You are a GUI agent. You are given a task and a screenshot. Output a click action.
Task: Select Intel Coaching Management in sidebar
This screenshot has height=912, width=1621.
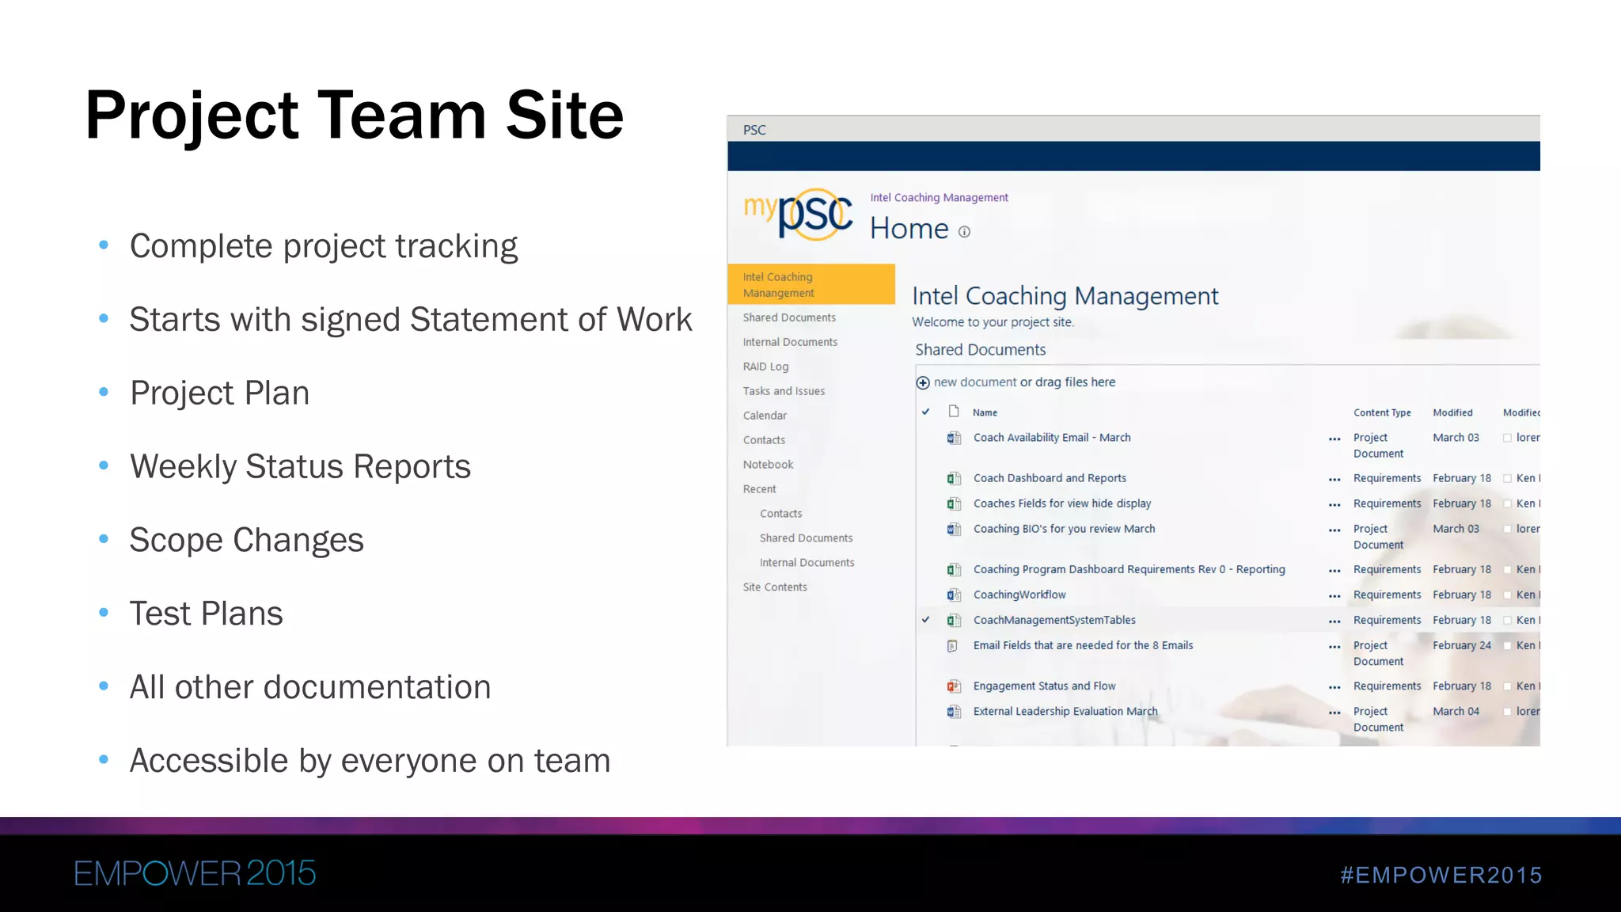click(811, 284)
